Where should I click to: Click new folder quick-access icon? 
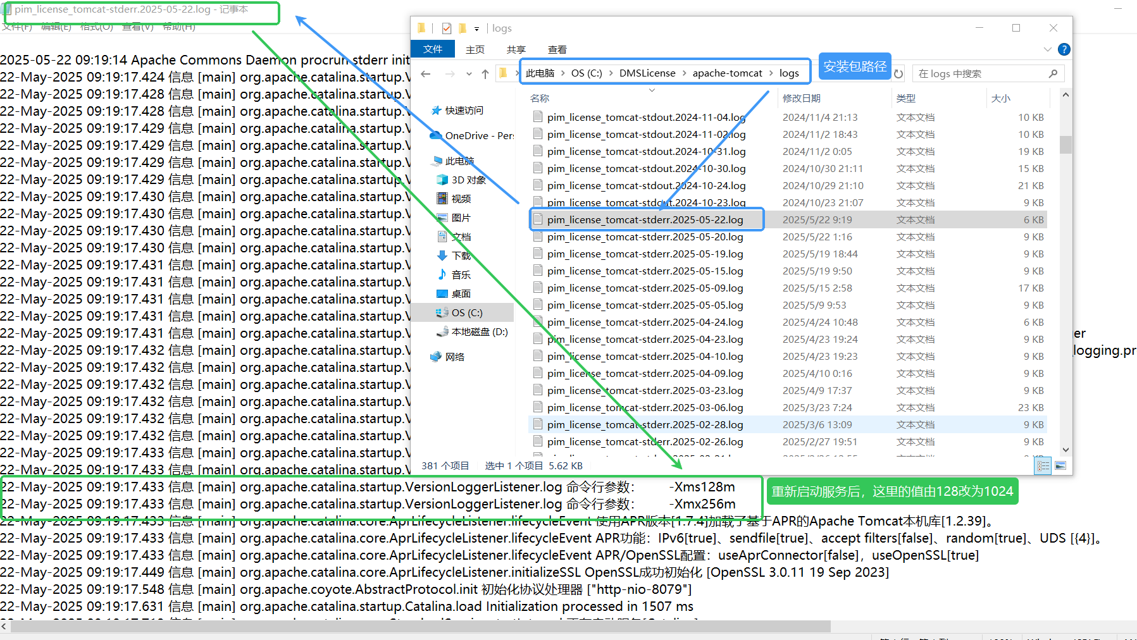point(463,28)
